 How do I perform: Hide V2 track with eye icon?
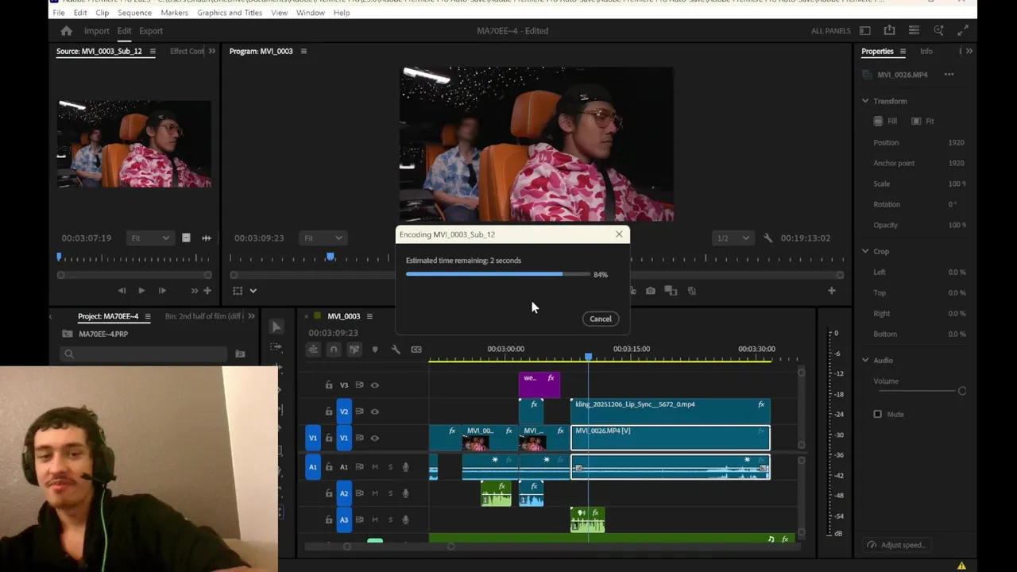tap(375, 412)
